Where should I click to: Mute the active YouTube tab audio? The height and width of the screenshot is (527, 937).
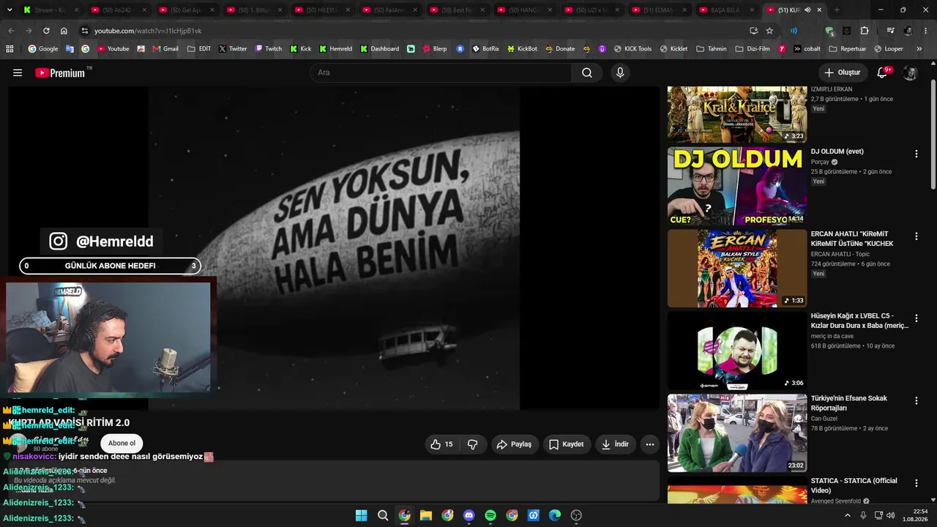(807, 10)
